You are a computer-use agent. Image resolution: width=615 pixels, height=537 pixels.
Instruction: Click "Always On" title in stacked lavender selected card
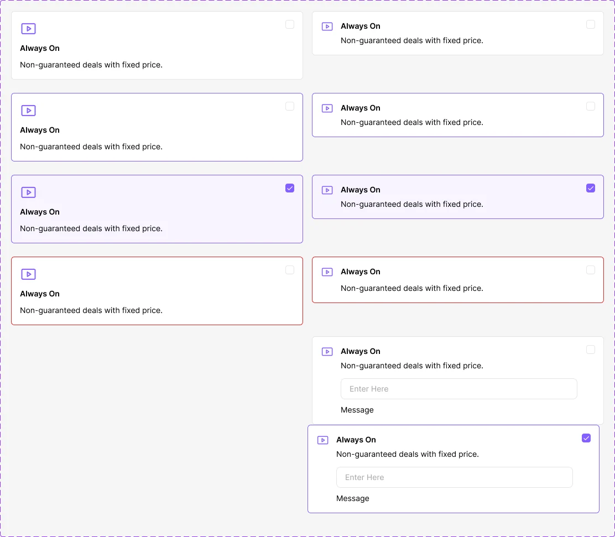tap(40, 212)
